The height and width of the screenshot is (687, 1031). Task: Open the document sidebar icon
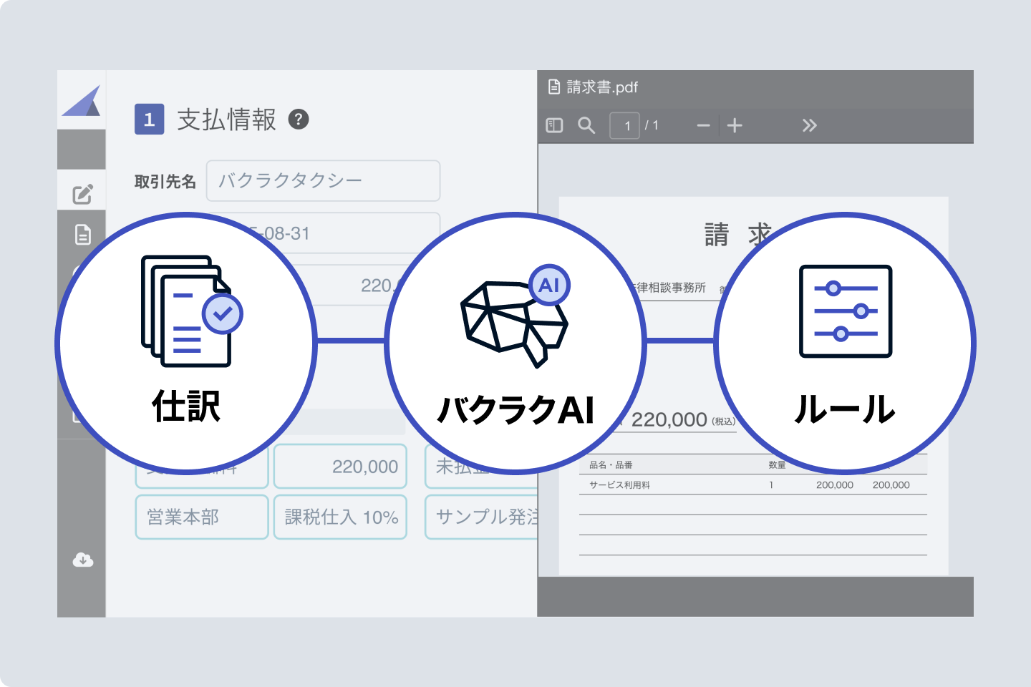(83, 234)
